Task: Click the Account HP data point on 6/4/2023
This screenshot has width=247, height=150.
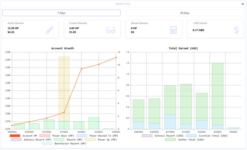Action: tap(116, 57)
